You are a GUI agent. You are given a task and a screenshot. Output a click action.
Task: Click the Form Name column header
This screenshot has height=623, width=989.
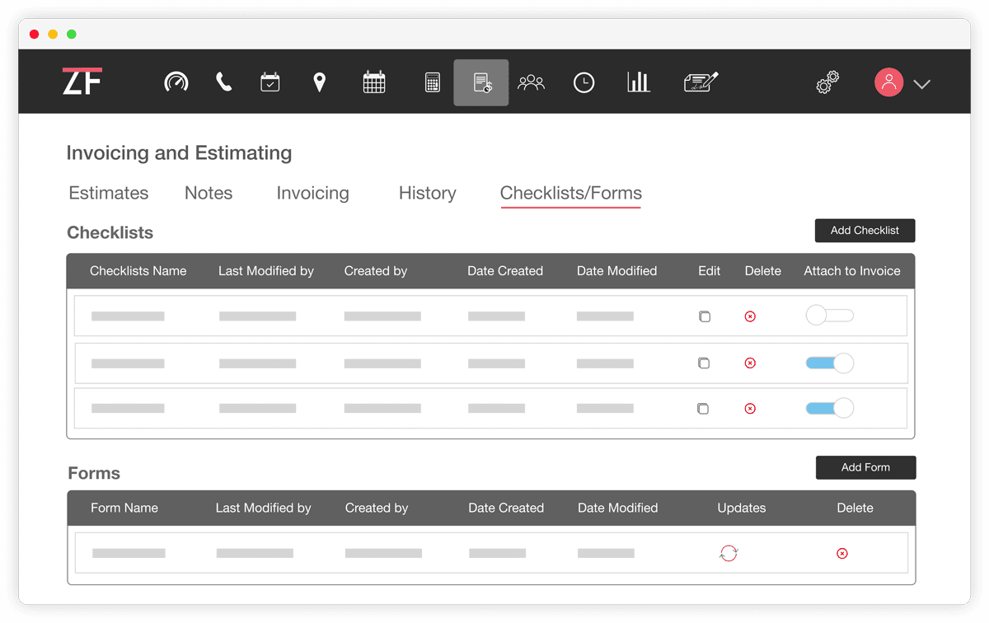[x=124, y=508]
